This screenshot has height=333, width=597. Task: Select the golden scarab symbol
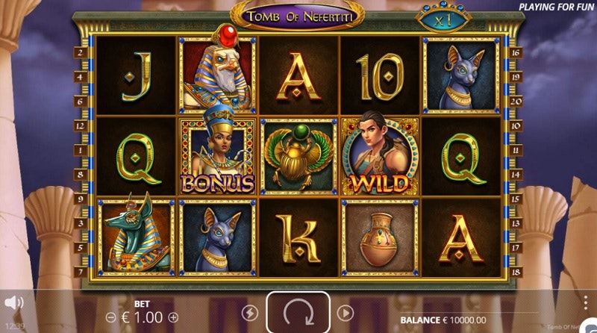point(298,157)
